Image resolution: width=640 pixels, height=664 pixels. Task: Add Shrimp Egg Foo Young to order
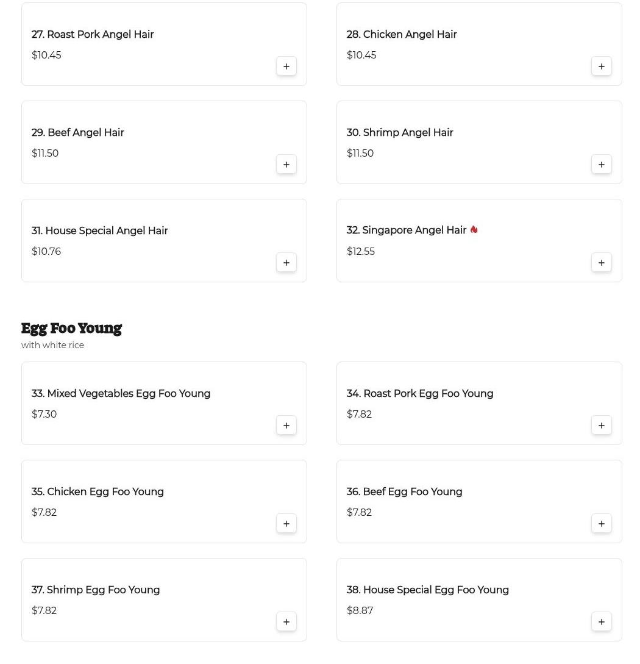(x=286, y=622)
